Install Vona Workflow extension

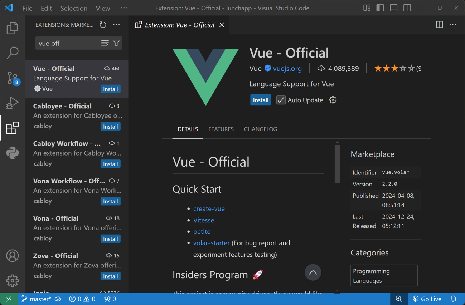point(111,201)
